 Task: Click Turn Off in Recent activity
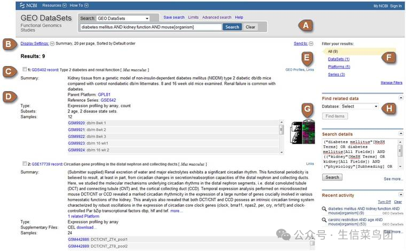pyautogui.click(x=384, y=201)
